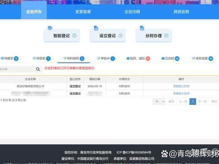Go to 其他业务 tab
Screen dimensions: 219x164
pos(181,12)
